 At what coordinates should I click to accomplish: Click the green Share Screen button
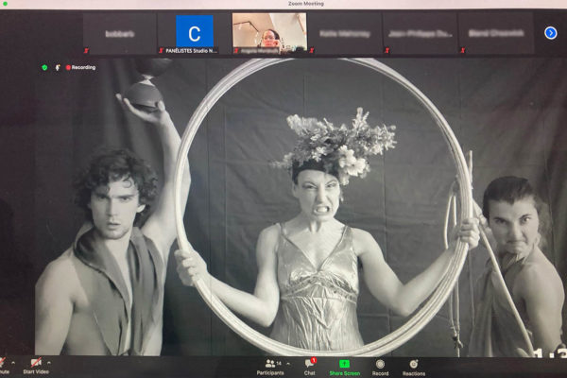[x=344, y=365]
